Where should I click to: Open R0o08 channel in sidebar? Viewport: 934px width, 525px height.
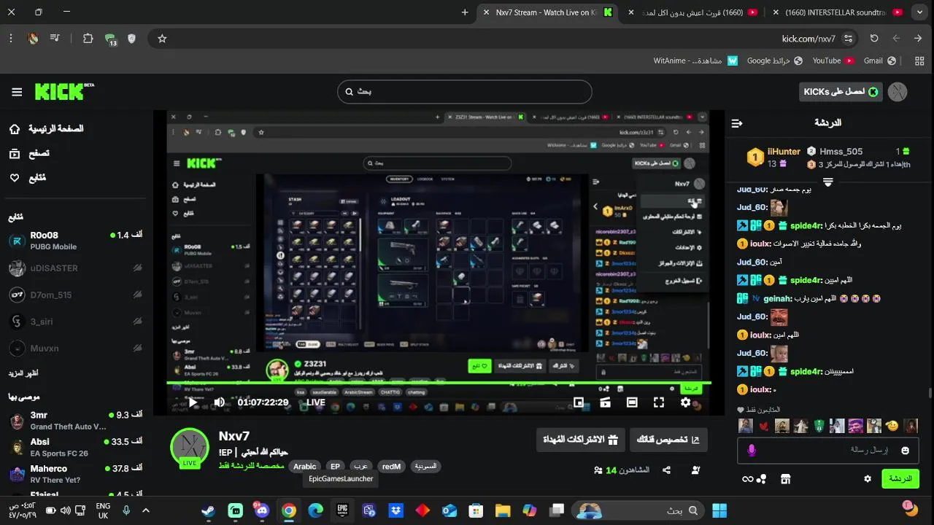coord(75,241)
